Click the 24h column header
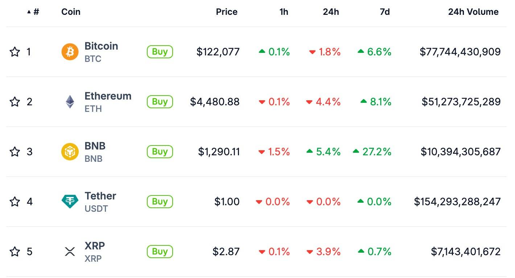 pos(331,12)
